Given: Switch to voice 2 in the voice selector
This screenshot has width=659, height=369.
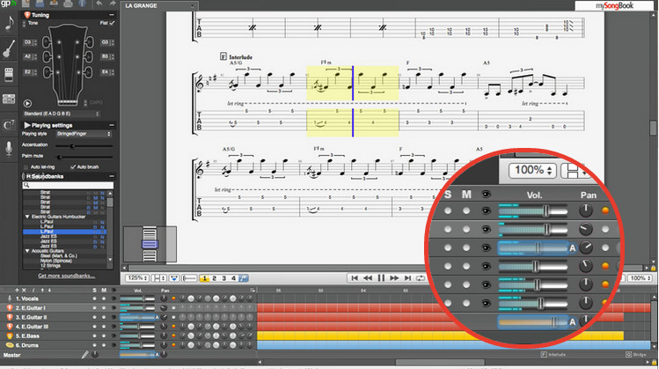Looking at the screenshot, I should click(x=215, y=278).
